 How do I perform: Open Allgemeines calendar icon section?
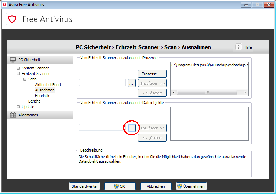coord(13,115)
